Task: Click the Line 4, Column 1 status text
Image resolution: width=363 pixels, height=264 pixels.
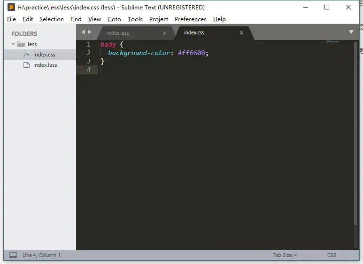Action: tap(41, 255)
